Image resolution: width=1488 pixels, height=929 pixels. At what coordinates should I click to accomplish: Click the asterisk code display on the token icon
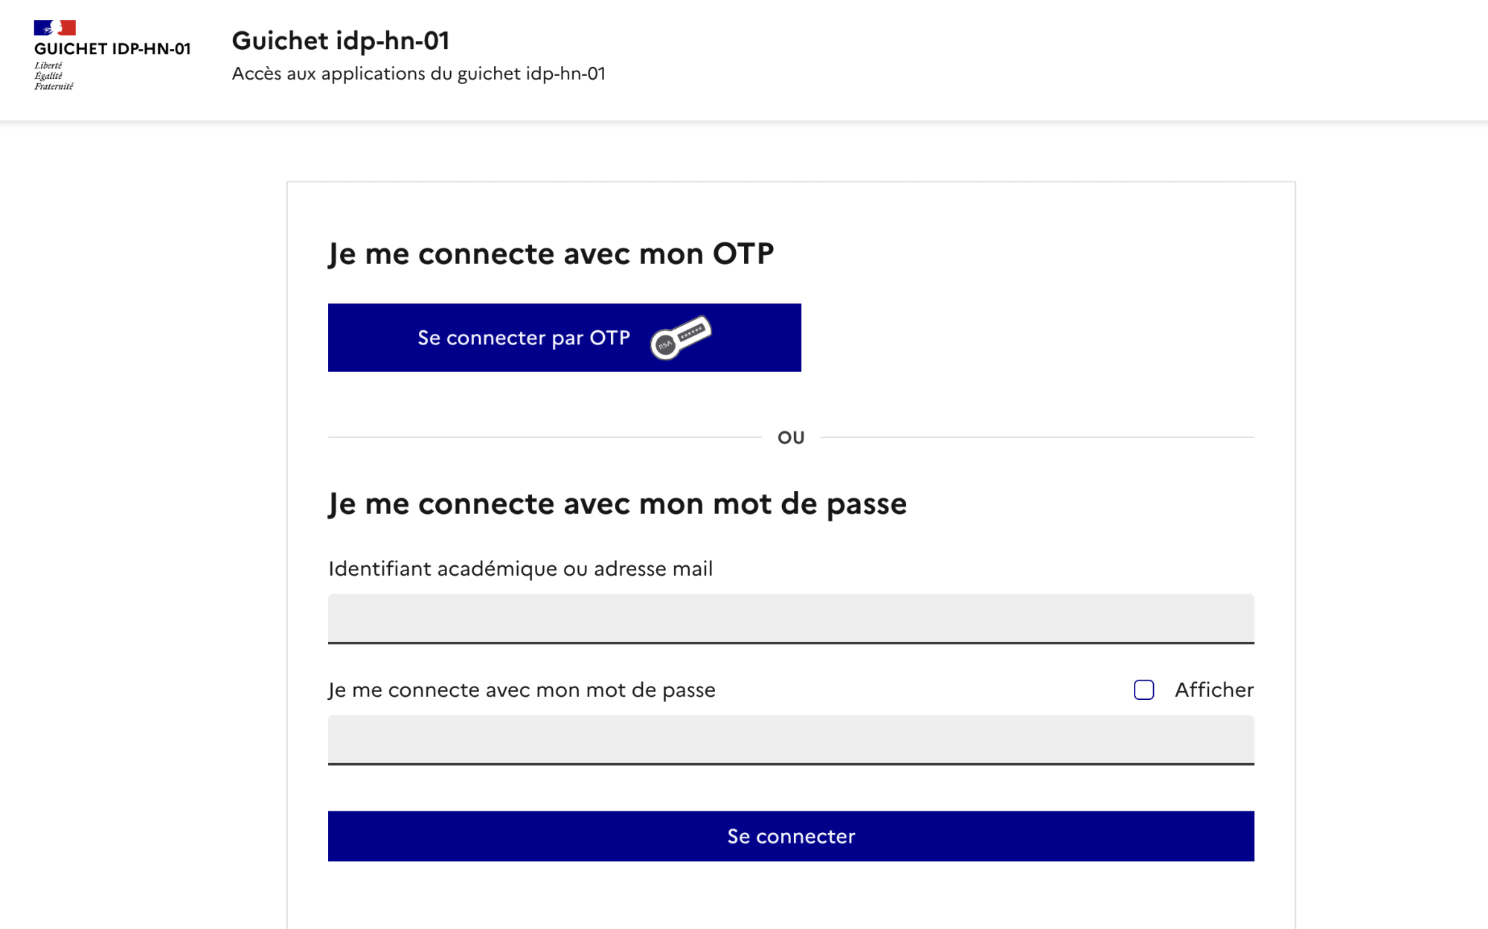(692, 332)
